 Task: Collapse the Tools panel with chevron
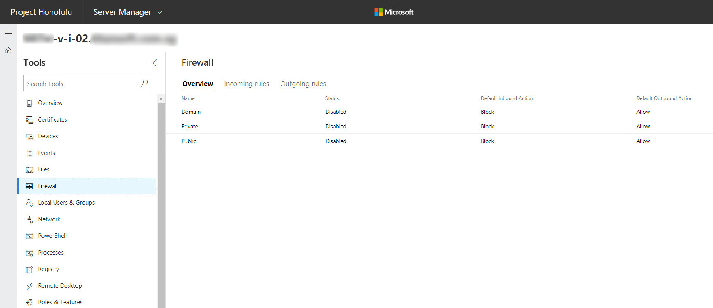pos(155,63)
